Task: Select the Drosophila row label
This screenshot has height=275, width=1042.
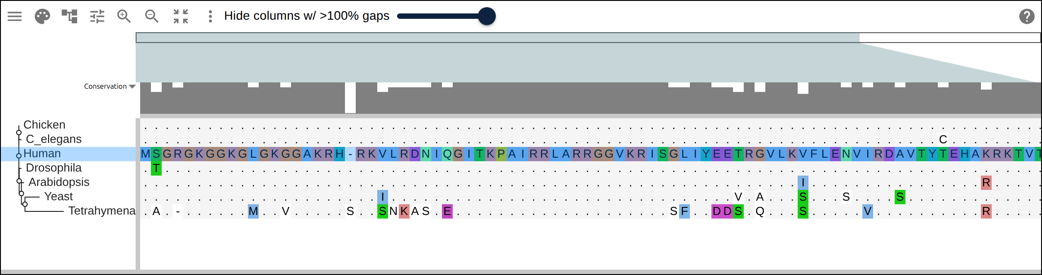Action: pyautogui.click(x=53, y=168)
